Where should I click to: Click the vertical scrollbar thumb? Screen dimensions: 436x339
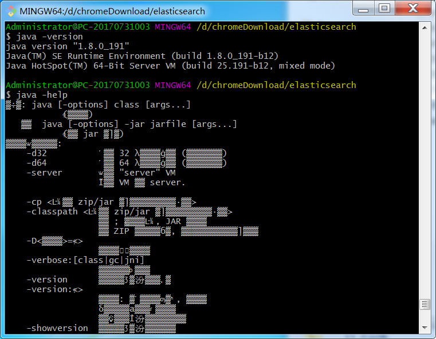(425, 305)
